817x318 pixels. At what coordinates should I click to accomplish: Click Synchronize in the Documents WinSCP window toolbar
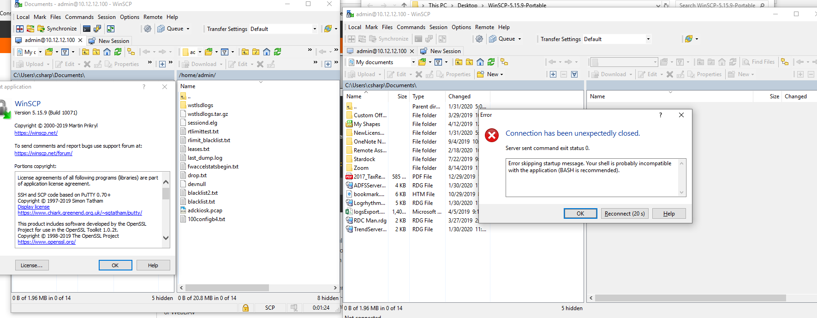point(57,29)
